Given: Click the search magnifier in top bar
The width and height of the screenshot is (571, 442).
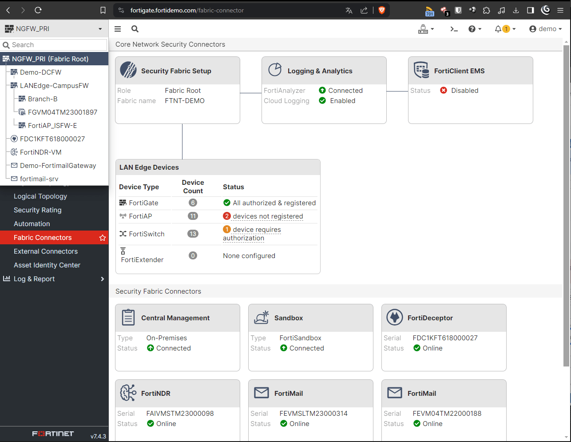Looking at the screenshot, I should 135,29.
